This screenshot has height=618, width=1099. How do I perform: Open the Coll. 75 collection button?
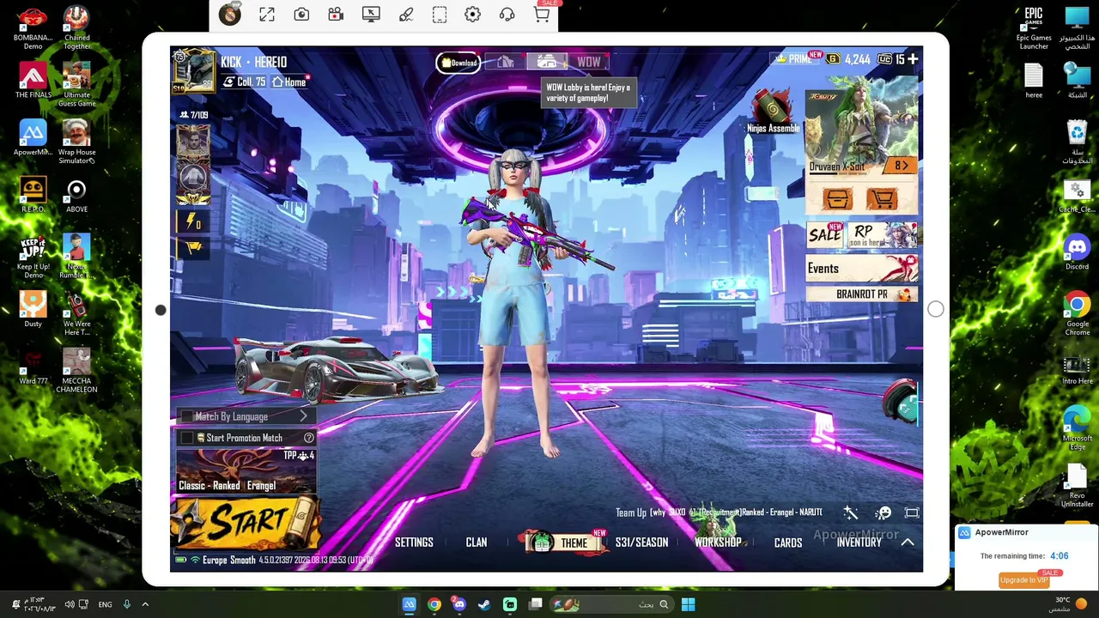tap(245, 82)
